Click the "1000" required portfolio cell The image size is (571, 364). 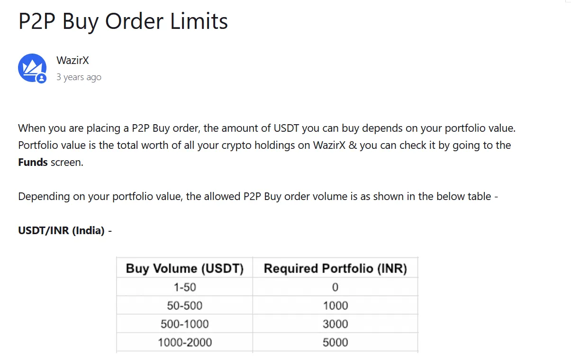click(335, 306)
